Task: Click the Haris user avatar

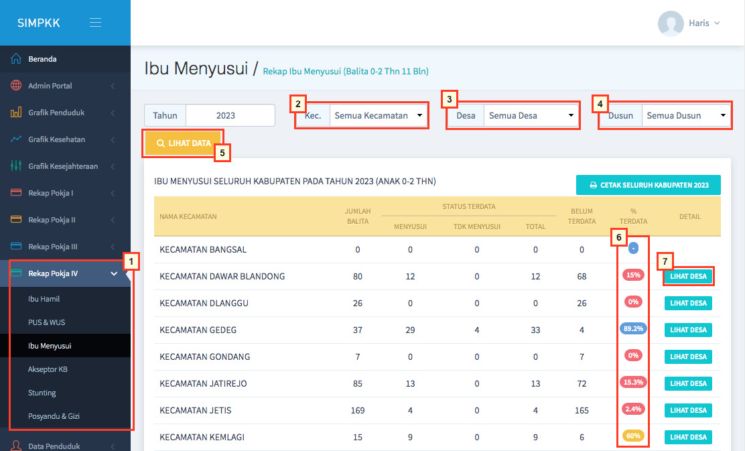Action: point(671,23)
